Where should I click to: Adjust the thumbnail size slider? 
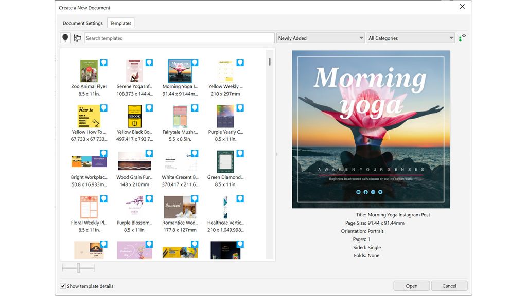click(x=78, y=268)
